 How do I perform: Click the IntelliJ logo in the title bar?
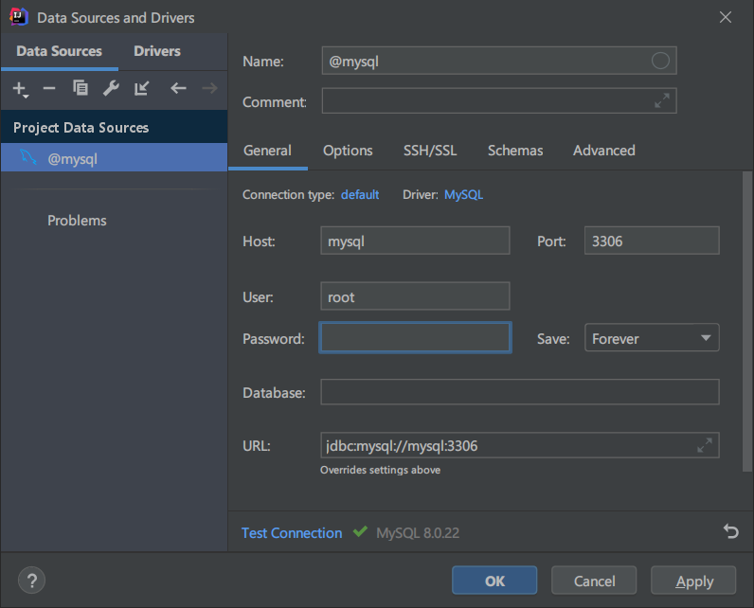click(x=18, y=17)
